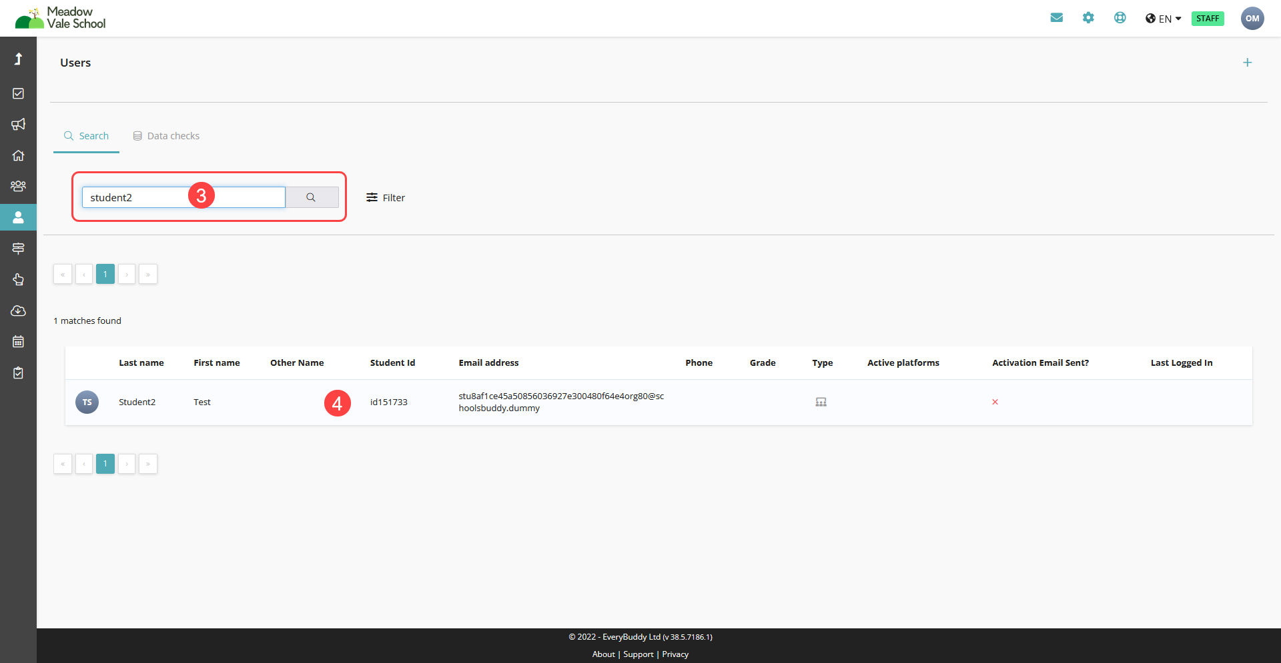Open the settings gear icon in header

pos(1088,18)
